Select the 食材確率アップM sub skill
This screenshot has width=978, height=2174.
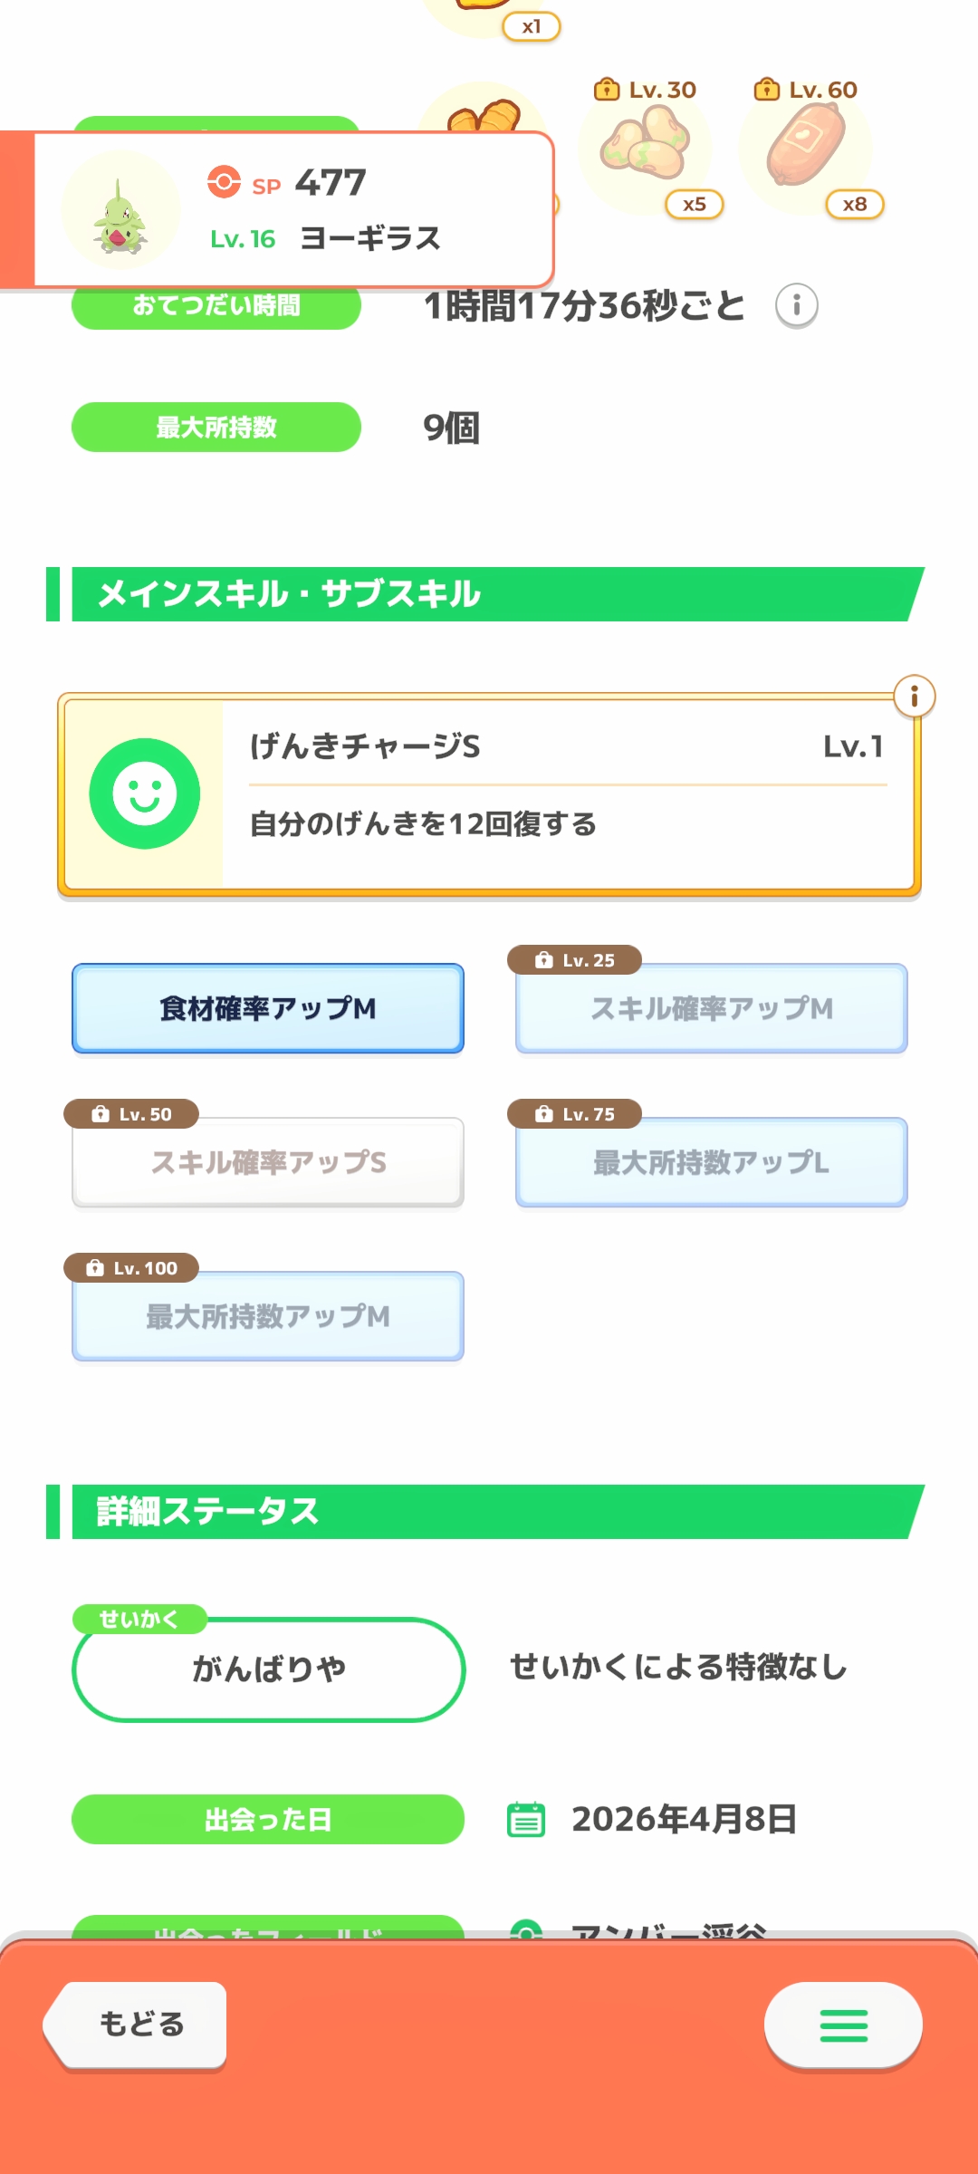(x=268, y=1008)
